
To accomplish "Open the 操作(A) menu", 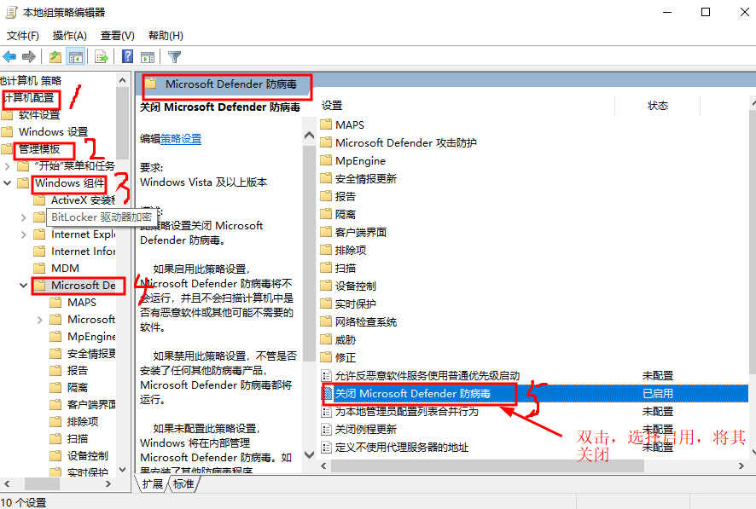I will (69, 35).
